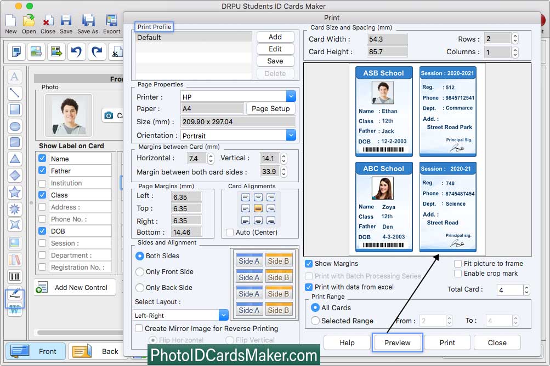Image resolution: width=550 pixels, height=366 pixels.
Task: Close the Print dialog with Close button
Action: click(497, 342)
